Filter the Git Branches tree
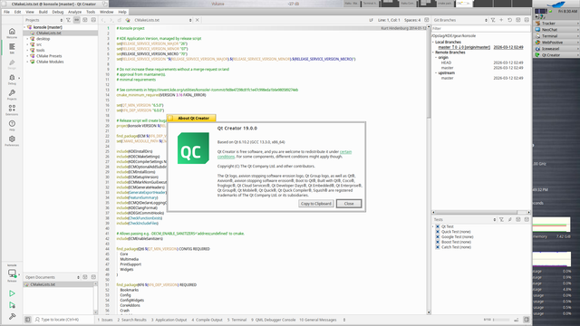Screen dimensions: 580x326 (493, 20)
